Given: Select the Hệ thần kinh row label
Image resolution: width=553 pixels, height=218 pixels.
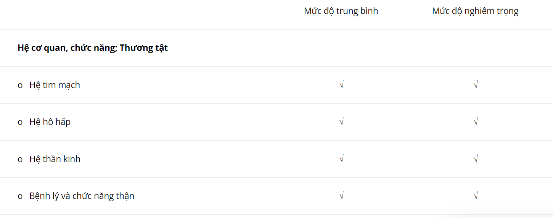Looking at the screenshot, I should (x=55, y=159).
